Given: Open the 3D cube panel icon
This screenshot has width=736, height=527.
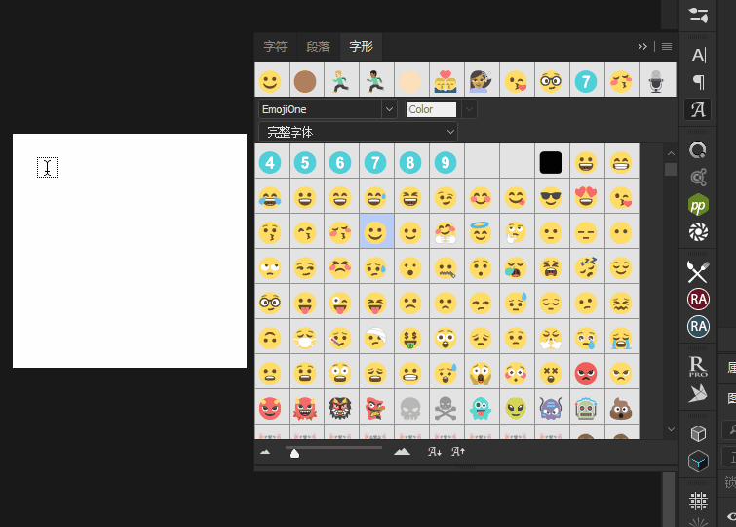Looking at the screenshot, I should [x=698, y=433].
